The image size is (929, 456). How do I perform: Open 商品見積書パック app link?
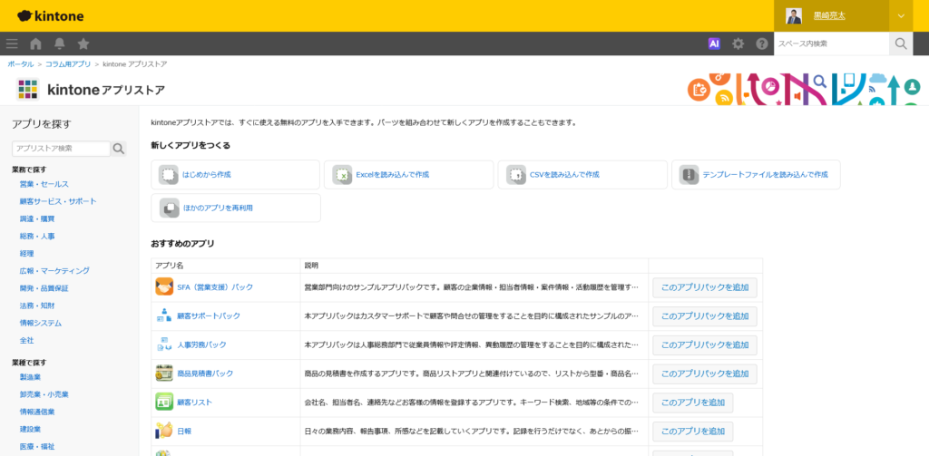pos(205,374)
